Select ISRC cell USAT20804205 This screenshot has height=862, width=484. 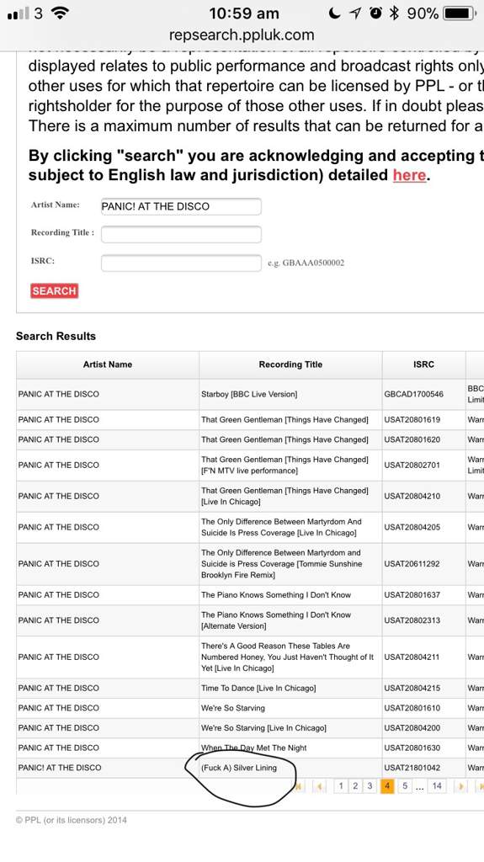pyautogui.click(x=423, y=528)
